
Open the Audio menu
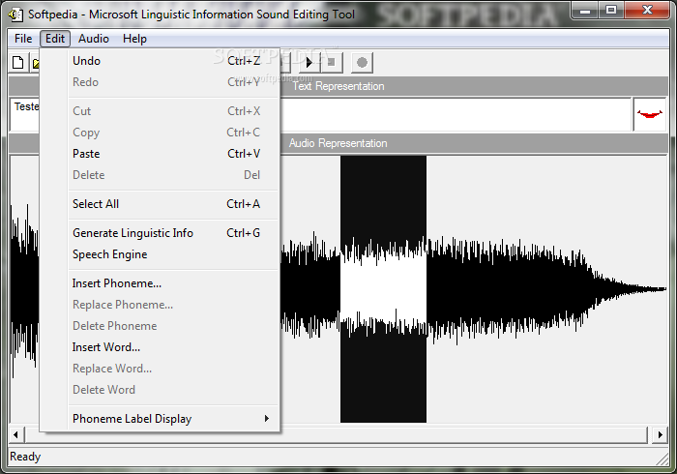tap(94, 39)
